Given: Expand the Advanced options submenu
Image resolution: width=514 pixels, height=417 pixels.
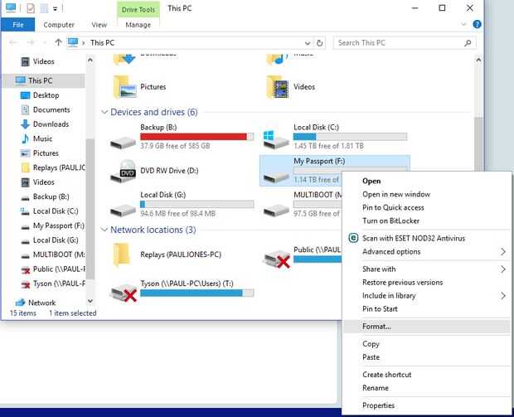Looking at the screenshot, I should [x=426, y=252].
